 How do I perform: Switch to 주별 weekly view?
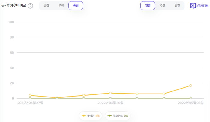(x=162, y=6)
